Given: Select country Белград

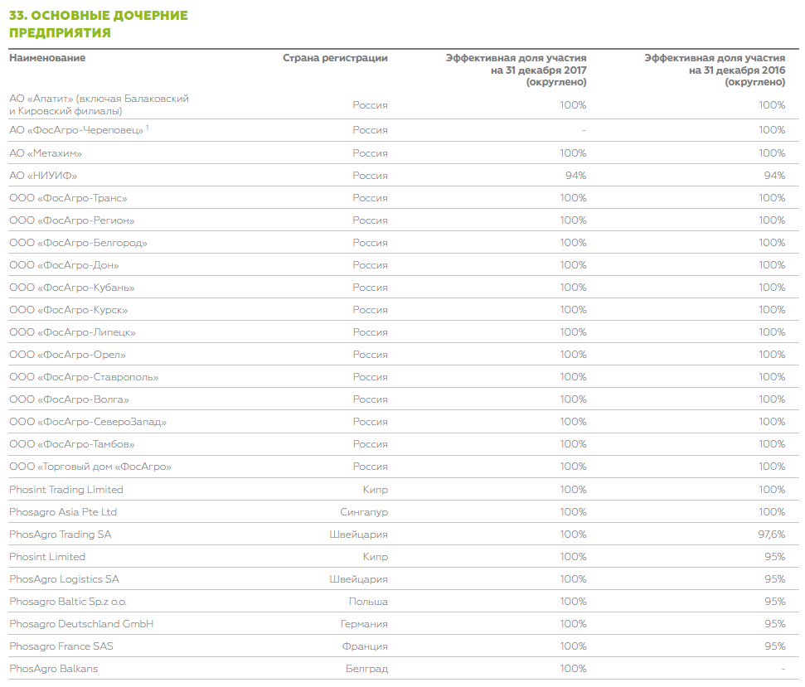Looking at the screenshot, I should pyautogui.click(x=366, y=669).
